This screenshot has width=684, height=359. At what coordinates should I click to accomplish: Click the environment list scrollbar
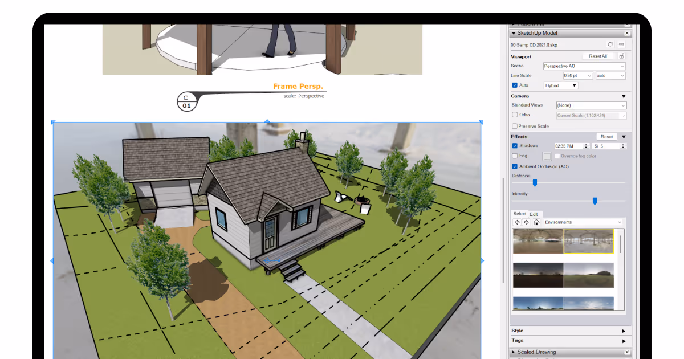(x=621, y=244)
